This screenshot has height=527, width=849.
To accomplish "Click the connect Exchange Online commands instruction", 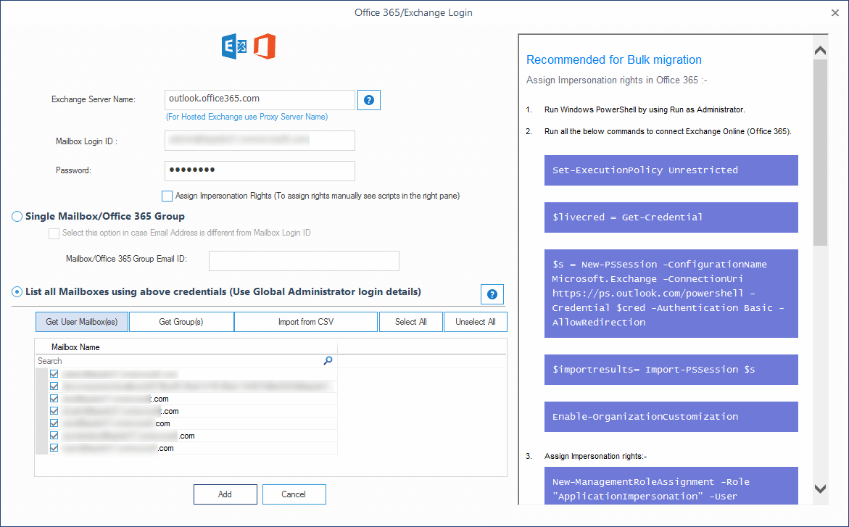I will click(x=668, y=132).
